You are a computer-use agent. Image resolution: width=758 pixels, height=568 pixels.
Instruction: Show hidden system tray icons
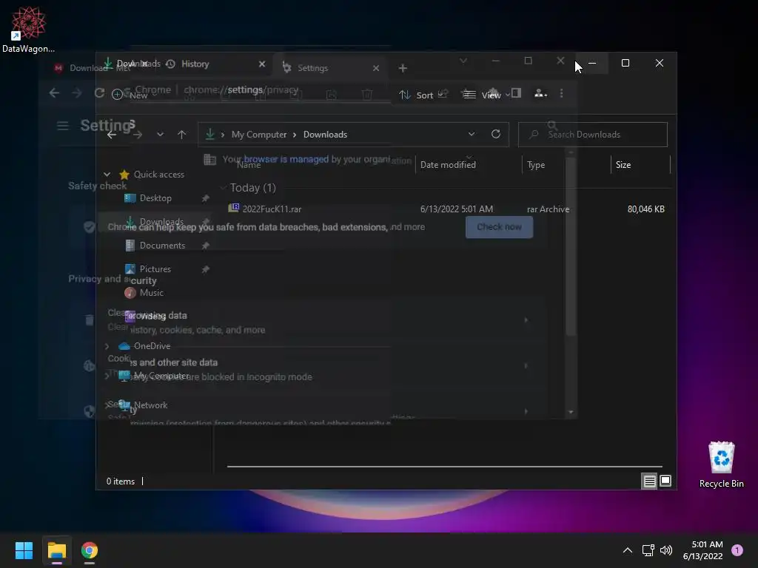click(628, 550)
